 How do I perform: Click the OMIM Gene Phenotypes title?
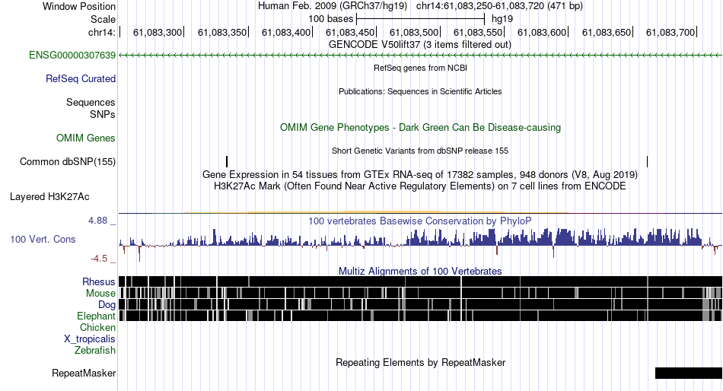point(420,127)
